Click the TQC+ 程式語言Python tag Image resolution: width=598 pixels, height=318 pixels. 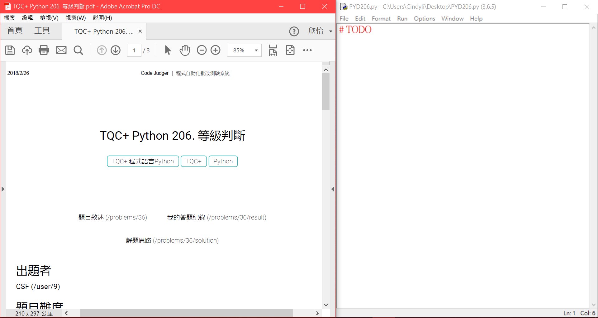[x=143, y=161]
